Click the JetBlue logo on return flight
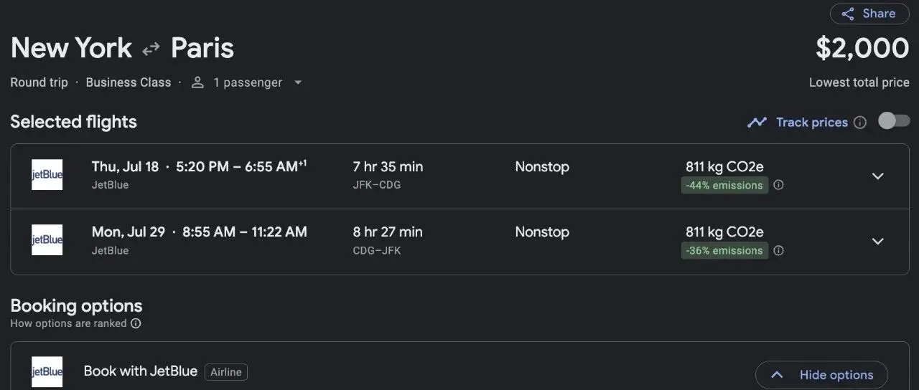Image resolution: width=919 pixels, height=390 pixels. pyautogui.click(x=47, y=240)
